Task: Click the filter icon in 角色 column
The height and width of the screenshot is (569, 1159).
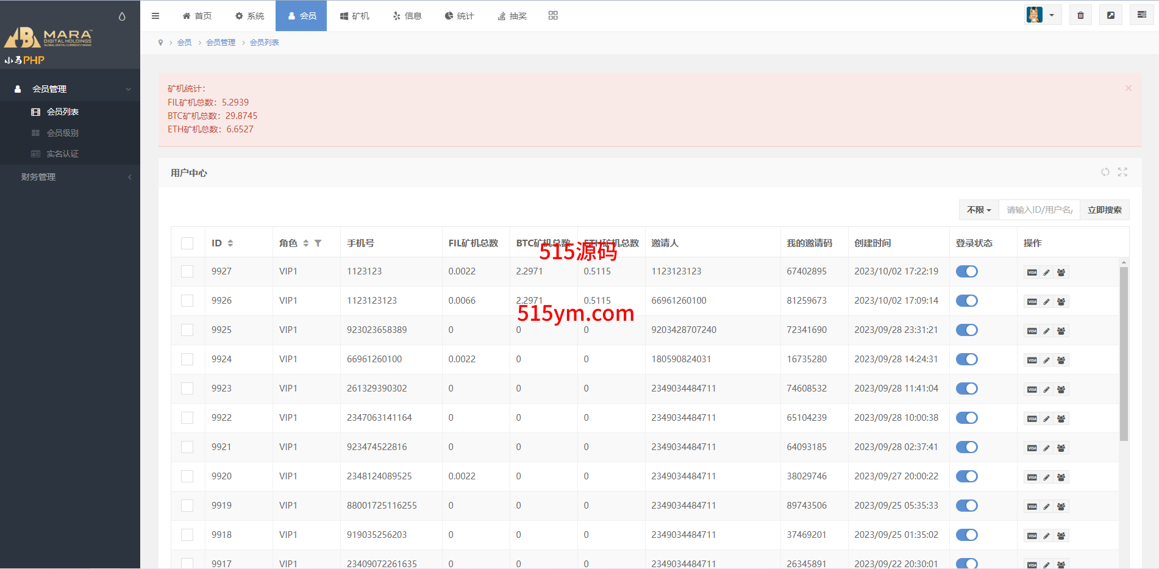Action: pyautogui.click(x=318, y=243)
